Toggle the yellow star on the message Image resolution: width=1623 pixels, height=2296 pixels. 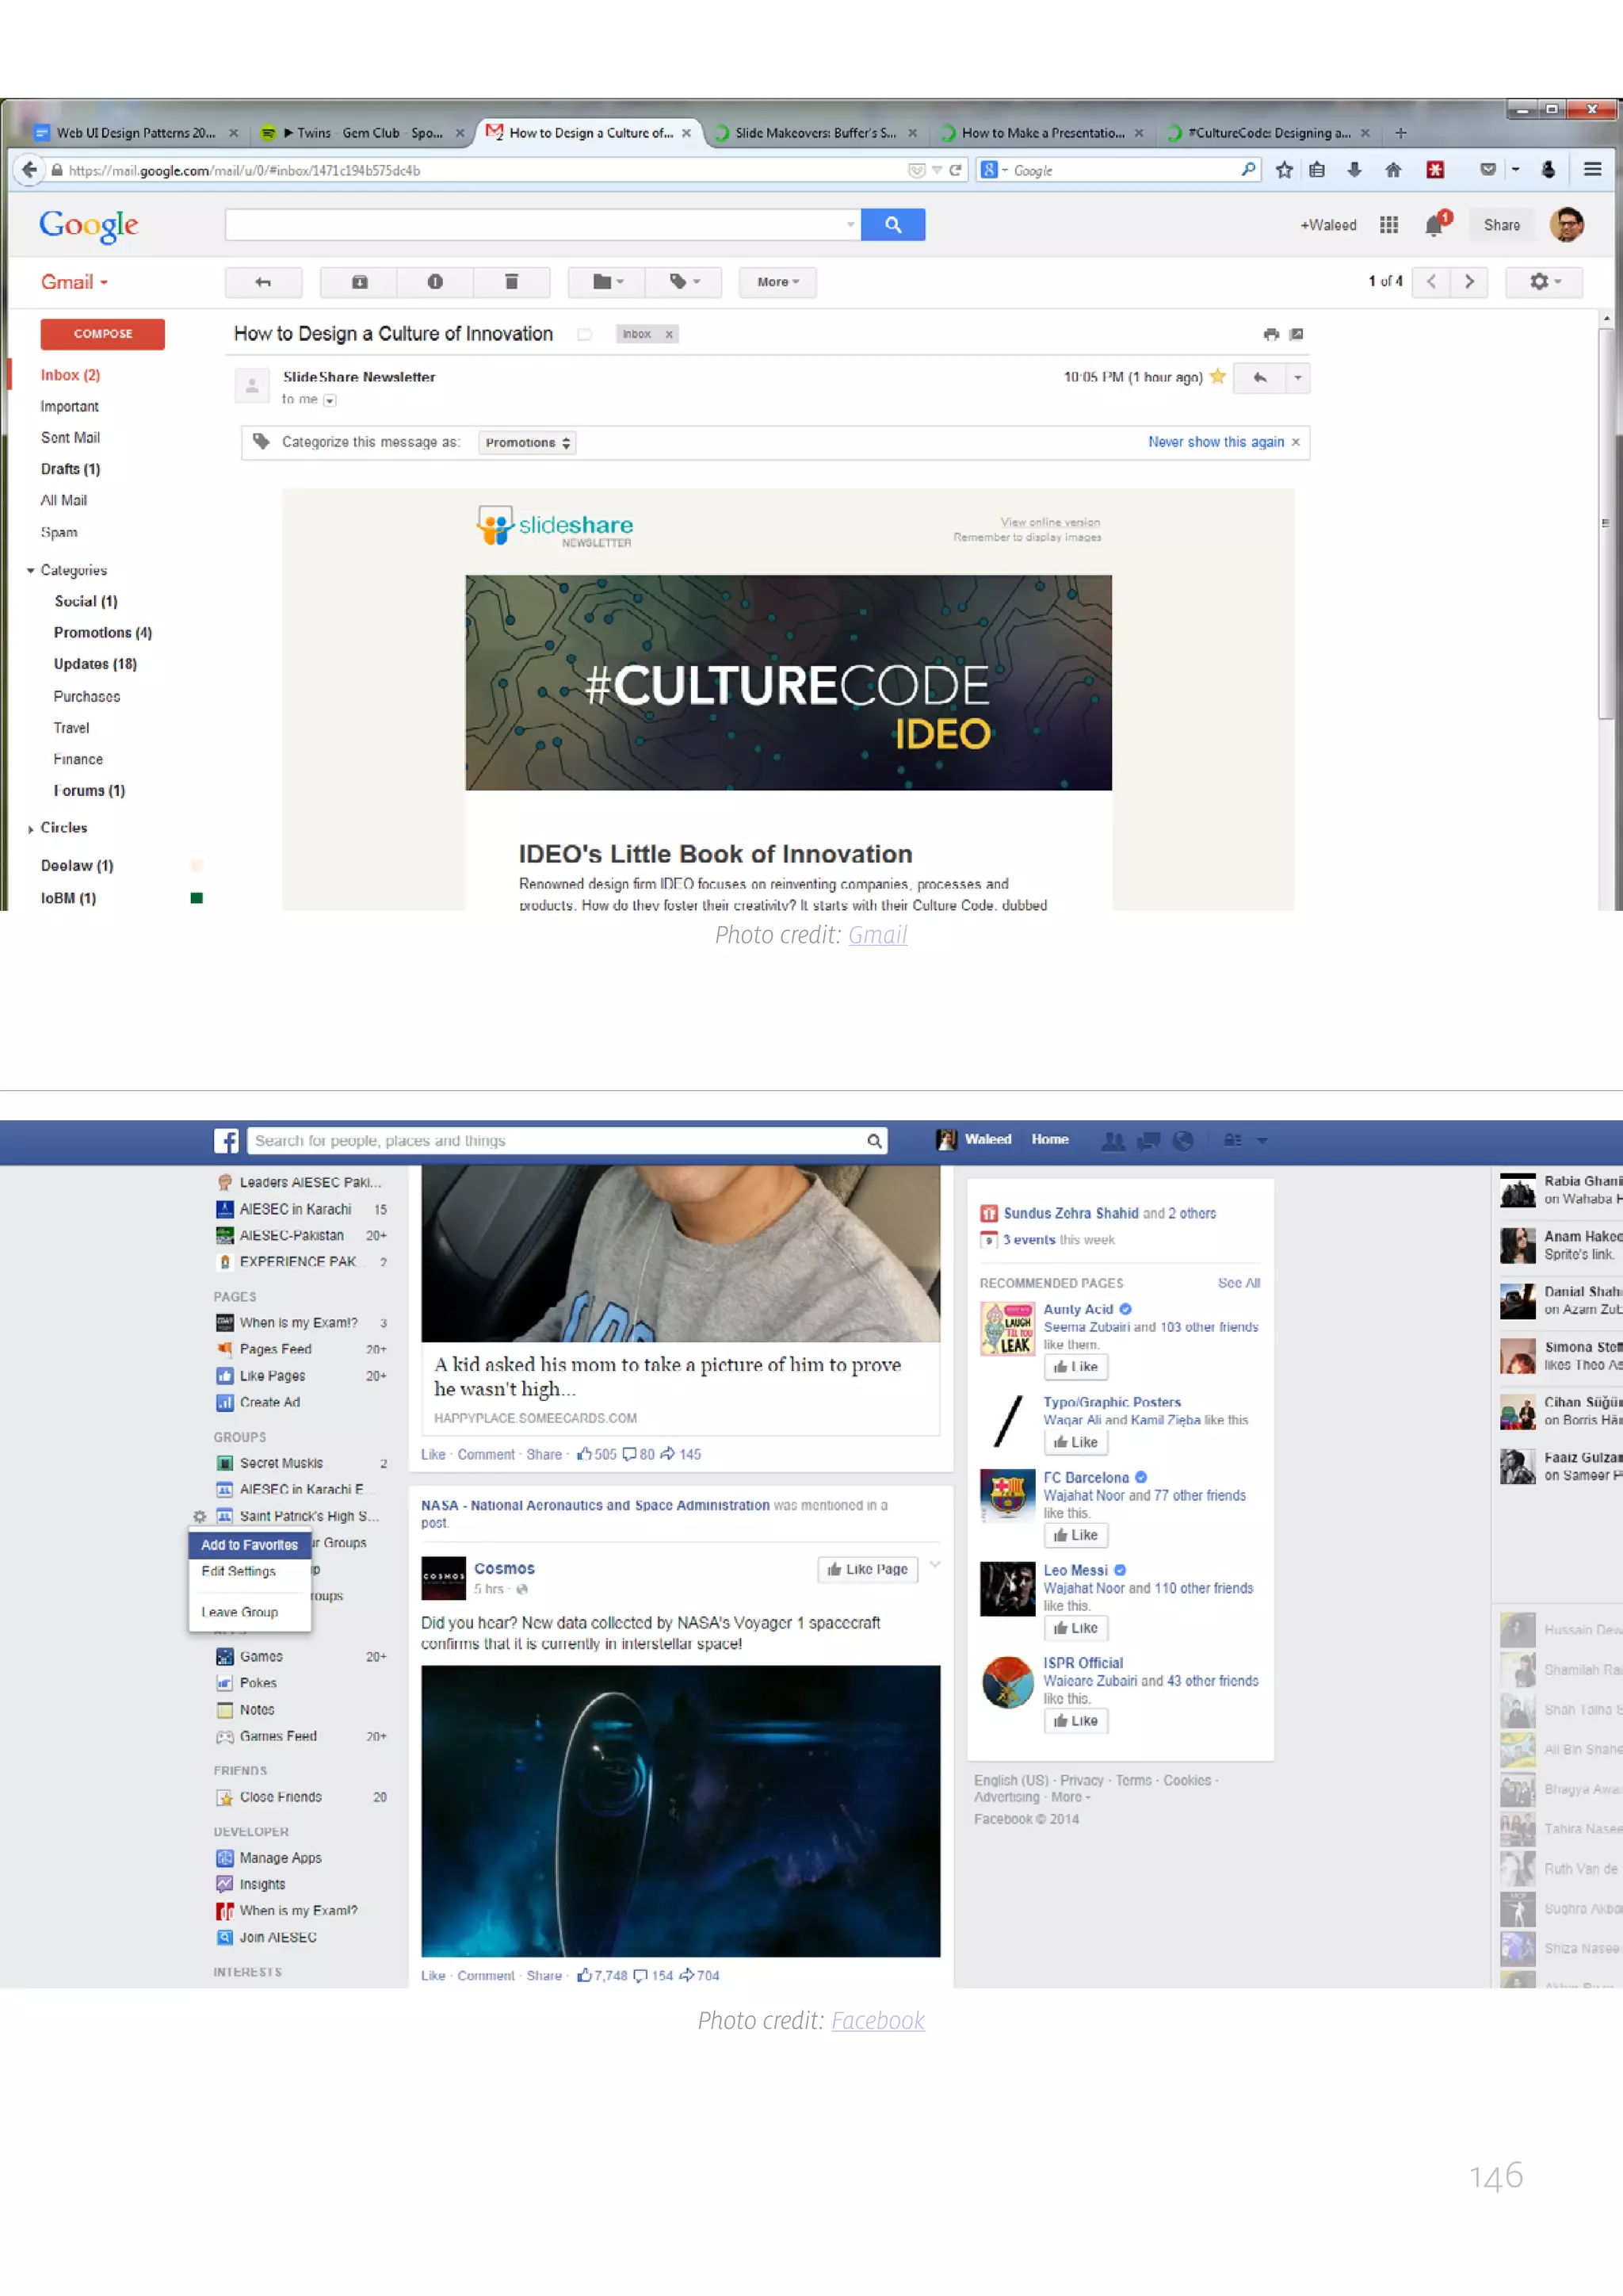coord(1217,377)
